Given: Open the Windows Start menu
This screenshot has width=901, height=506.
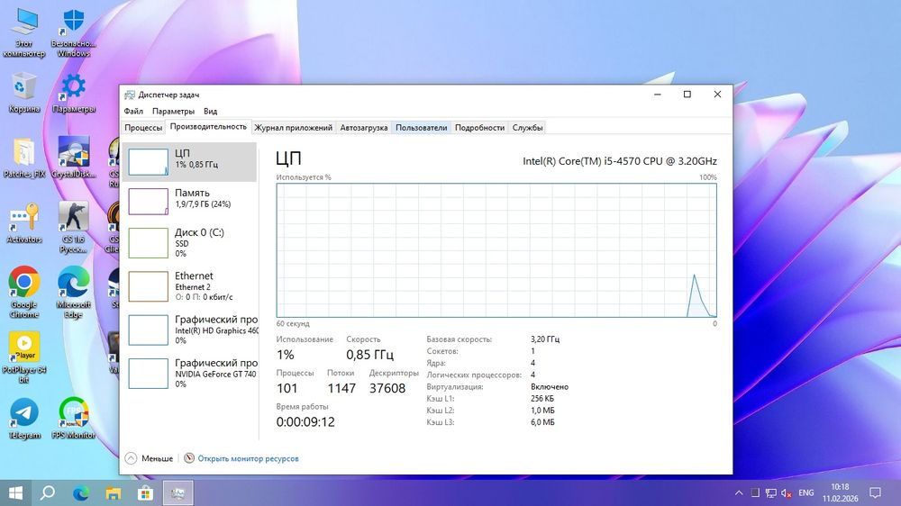Looking at the screenshot, I should point(15,492).
